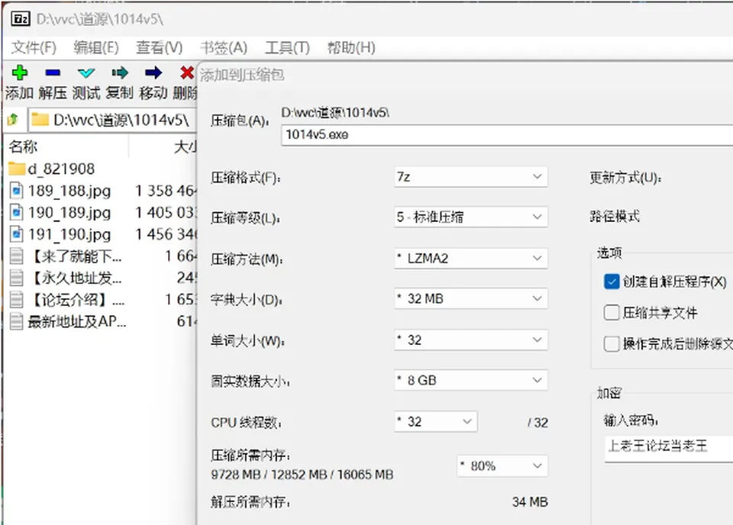Select the d_821908 folder icon
733x525 pixels.
[17, 169]
